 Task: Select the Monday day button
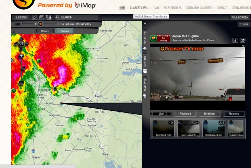coord(45,31)
